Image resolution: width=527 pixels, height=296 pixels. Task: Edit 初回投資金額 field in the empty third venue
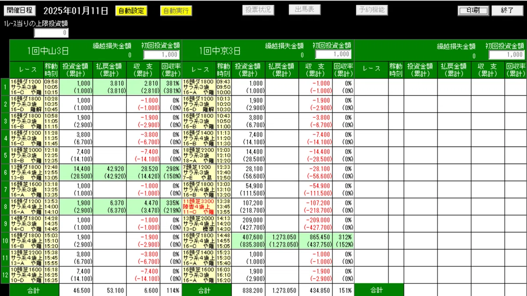click(x=507, y=54)
